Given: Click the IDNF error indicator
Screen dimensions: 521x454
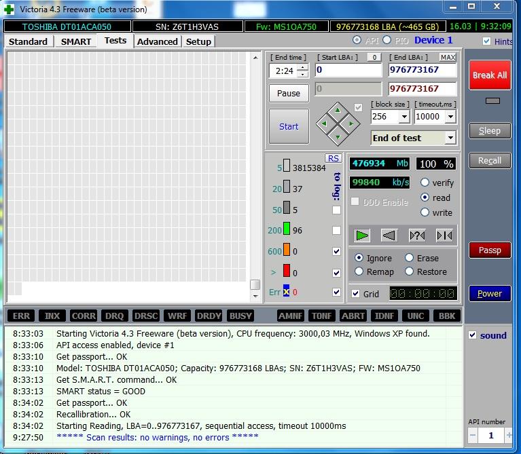Looking at the screenshot, I should [x=384, y=316].
